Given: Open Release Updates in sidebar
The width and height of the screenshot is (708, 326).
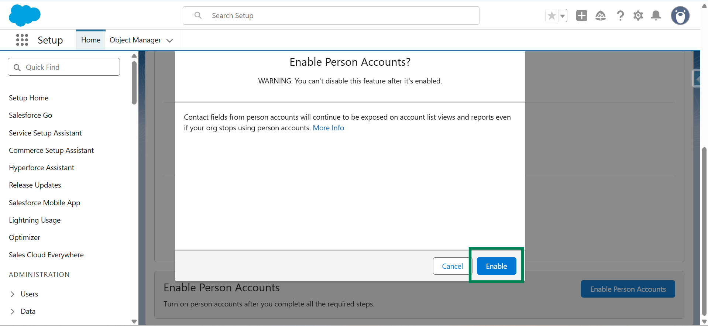Looking at the screenshot, I should coord(35,185).
